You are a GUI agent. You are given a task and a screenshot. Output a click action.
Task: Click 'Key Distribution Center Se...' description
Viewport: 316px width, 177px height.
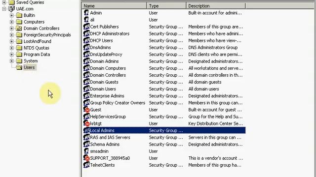[x=216, y=123]
